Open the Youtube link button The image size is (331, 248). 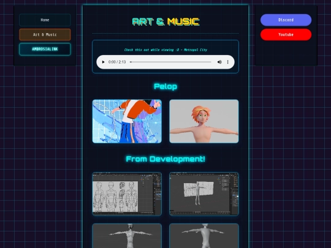[286, 34]
